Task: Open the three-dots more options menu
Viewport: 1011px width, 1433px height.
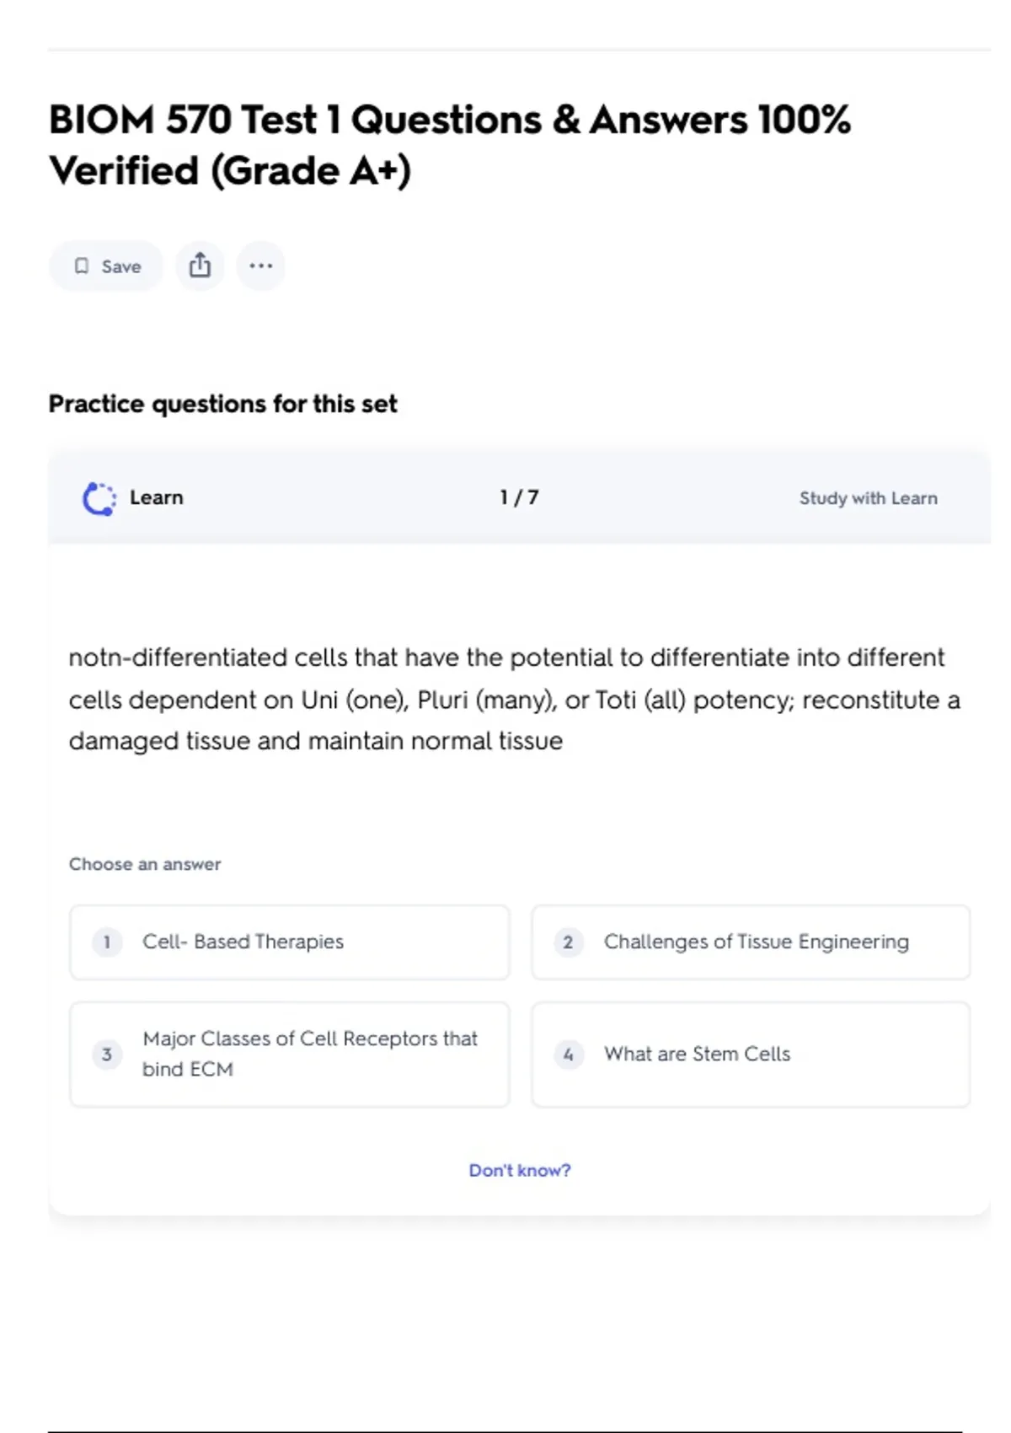Action: point(260,266)
